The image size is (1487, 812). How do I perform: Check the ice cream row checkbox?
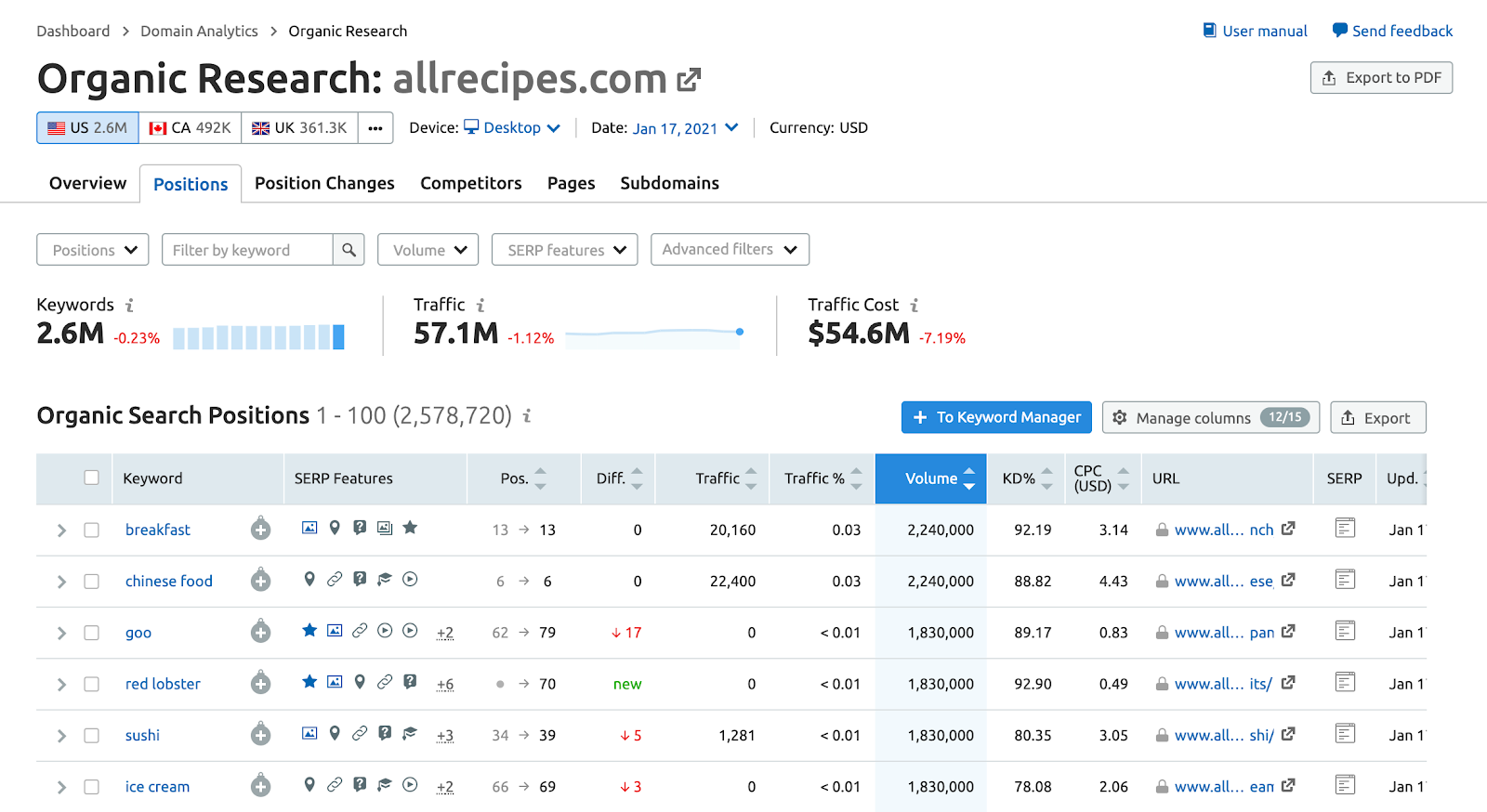point(91,787)
